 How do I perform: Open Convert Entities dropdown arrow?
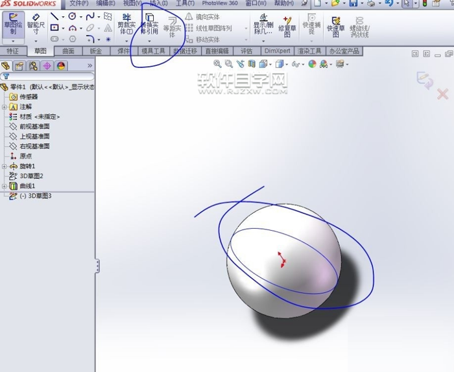[x=149, y=41]
